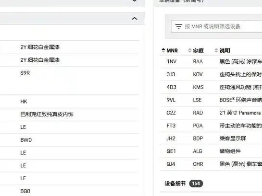Expand the collapsed section above with the down chevron

[x=135, y=1]
